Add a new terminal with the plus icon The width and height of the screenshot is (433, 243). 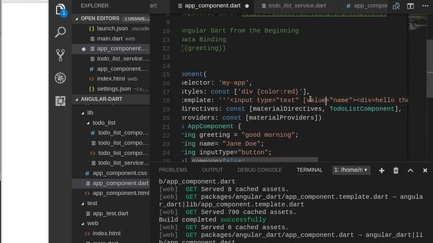(x=382, y=171)
